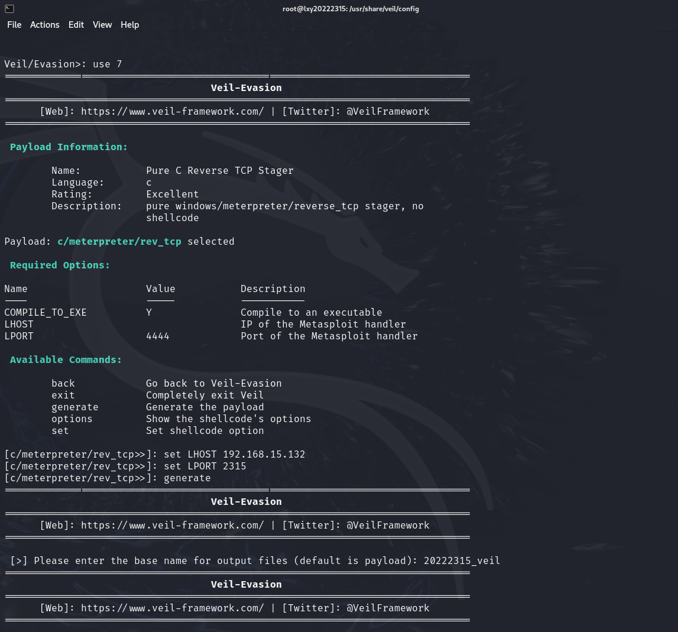The height and width of the screenshot is (632, 678).
Task: Click the 'Description' column header
Action: (x=273, y=289)
